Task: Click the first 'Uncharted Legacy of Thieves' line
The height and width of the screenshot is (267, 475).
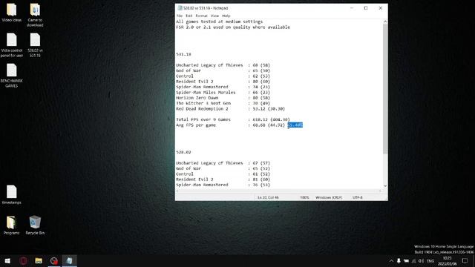Action: click(223, 65)
